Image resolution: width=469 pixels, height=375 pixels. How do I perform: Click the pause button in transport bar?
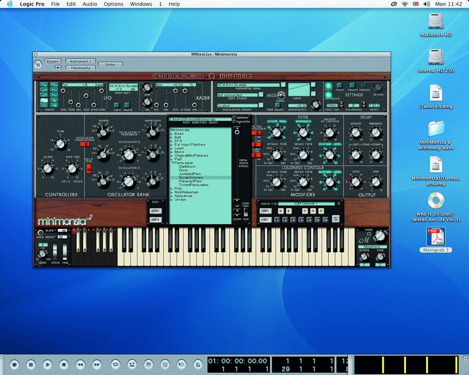[31, 365]
